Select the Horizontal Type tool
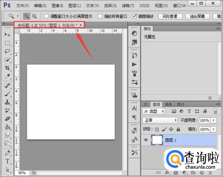223x177 pixels. click(x=7, y=161)
